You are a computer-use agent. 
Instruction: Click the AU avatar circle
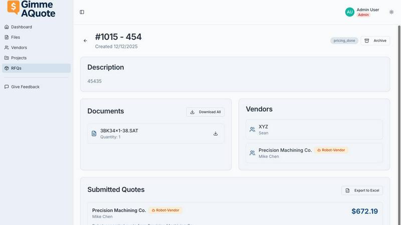(x=349, y=12)
